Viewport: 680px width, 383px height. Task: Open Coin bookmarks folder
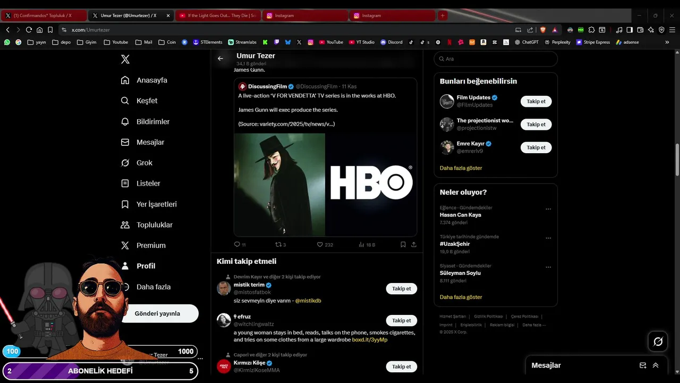tap(167, 42)
